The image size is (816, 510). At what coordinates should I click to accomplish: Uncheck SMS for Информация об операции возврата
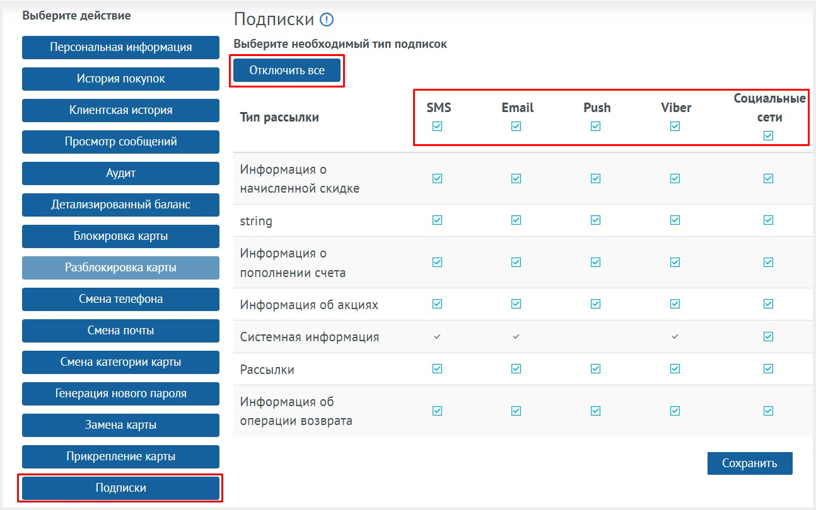pyautogui.click(x=438, y=411)
